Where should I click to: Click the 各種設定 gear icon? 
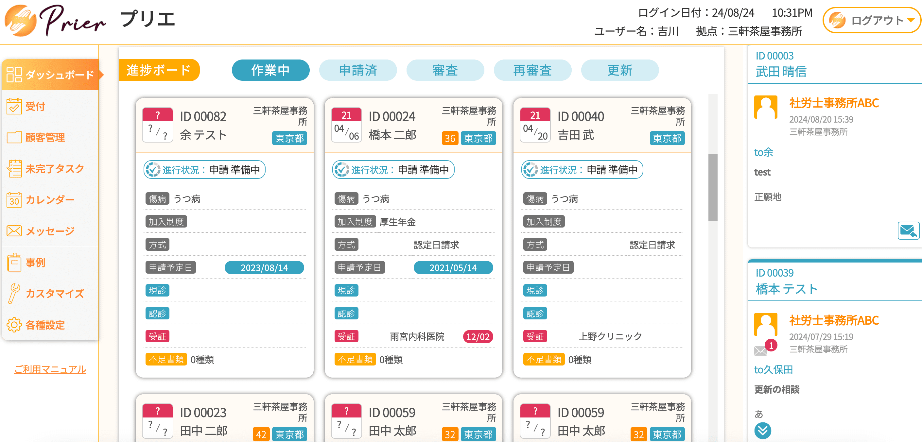14,325
